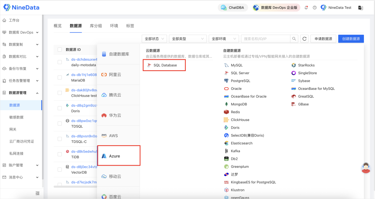Collapse 数据源管理 sidebar menu

[x=20, y=93]
